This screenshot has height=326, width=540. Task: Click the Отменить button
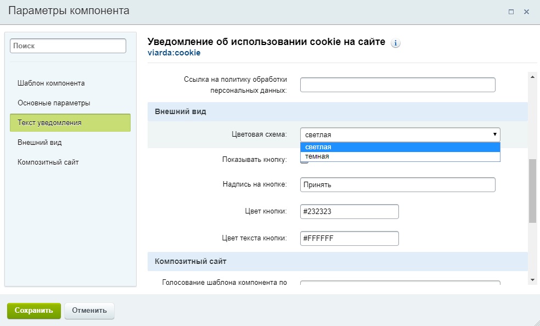point(89,310)
